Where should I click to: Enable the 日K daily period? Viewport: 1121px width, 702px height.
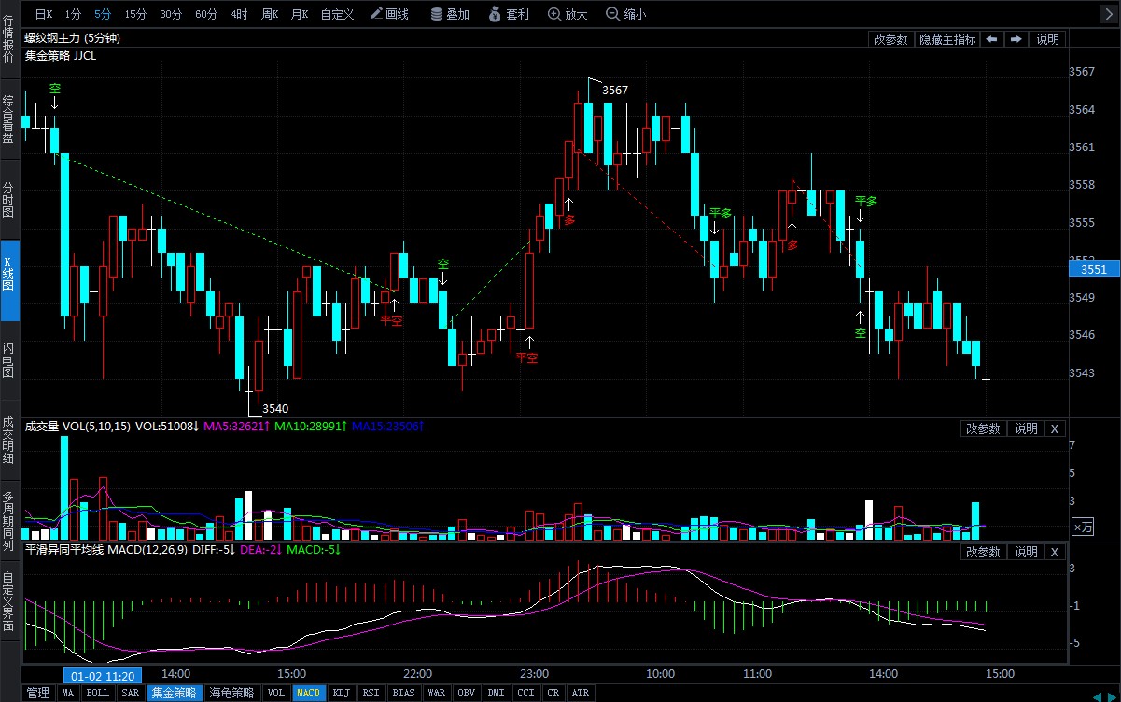pyautogui.click(x=44, y=14)
